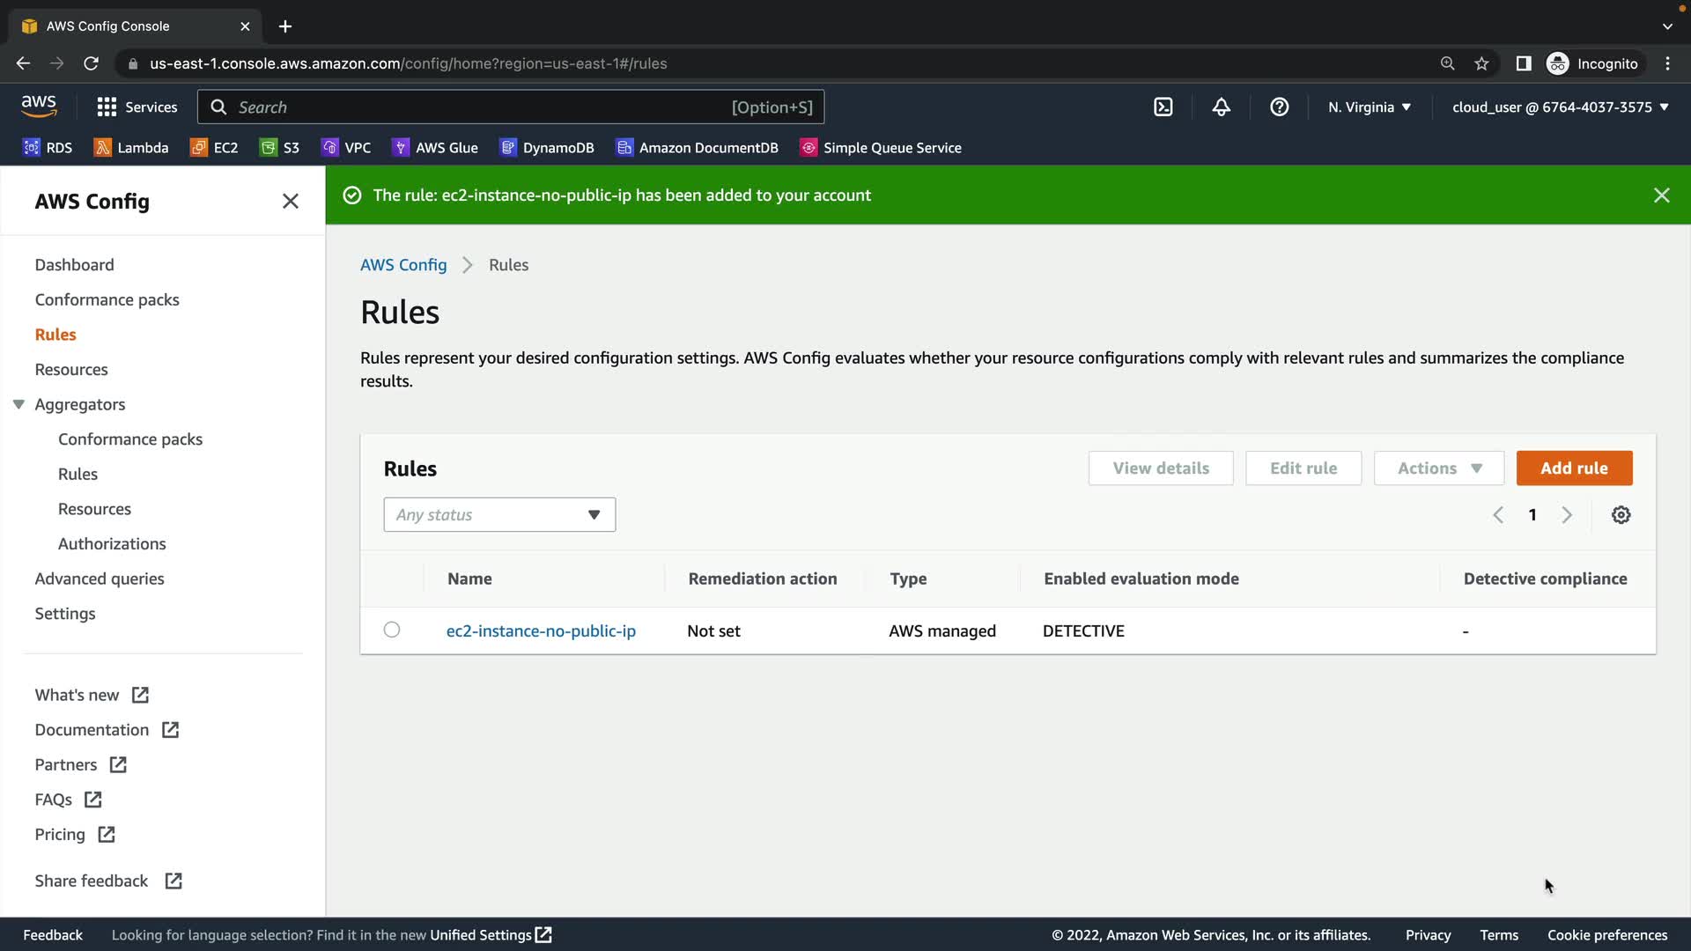The height and width of the screenshot is (951, 1691).
Task: Open N. Virginia region selector
Action: point(1369,107)
